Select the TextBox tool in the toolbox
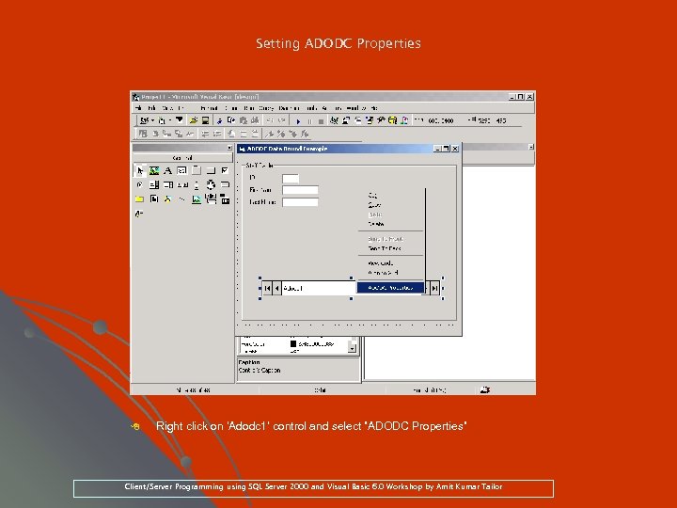Screen dimensions: 677x508 182,170
